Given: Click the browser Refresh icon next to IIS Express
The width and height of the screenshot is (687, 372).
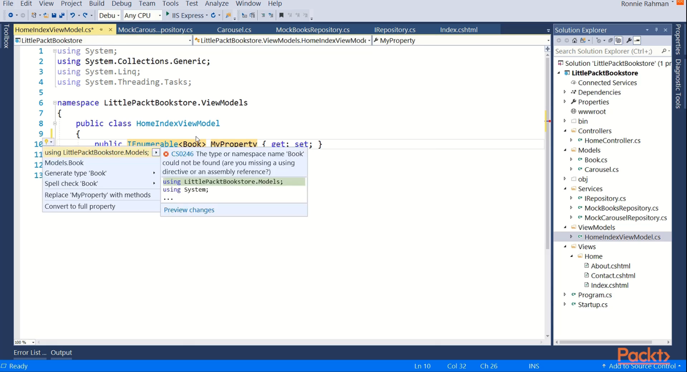Looking at the screenshot, I should (x=213, y=15).
